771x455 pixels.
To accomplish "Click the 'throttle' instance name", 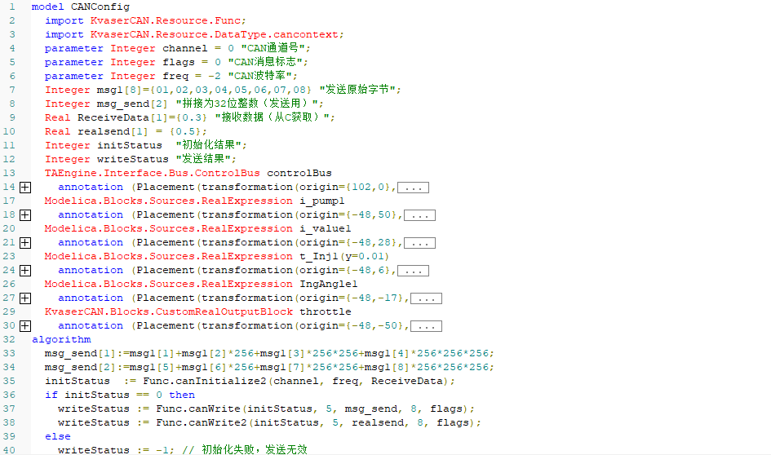I will (326, 312).
